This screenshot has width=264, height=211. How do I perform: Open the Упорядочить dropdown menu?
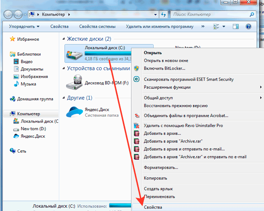point(23,26)
